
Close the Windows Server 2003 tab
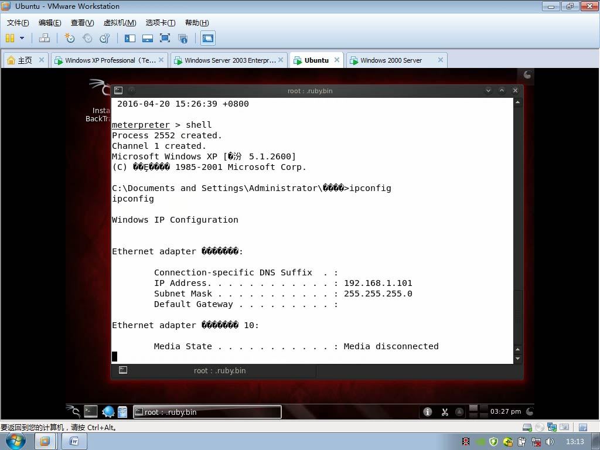pos(281,60)
